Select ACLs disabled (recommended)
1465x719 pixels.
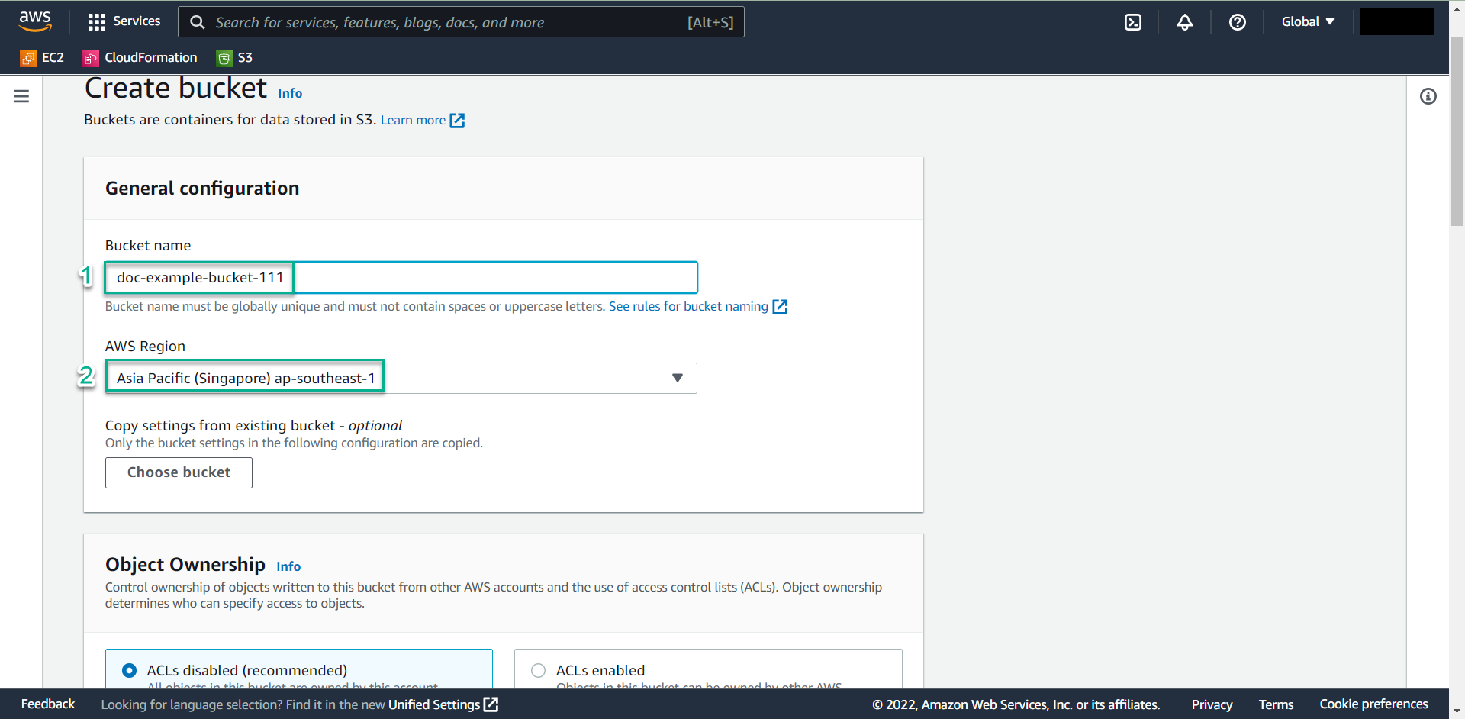129,669
